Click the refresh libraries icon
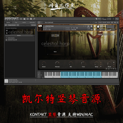 [x=6, y=25]
